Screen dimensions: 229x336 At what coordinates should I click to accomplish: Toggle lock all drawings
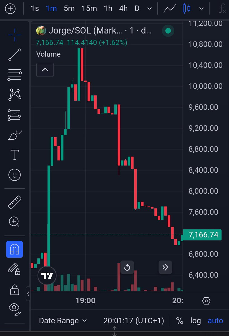15,290
